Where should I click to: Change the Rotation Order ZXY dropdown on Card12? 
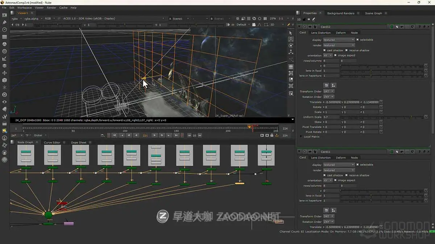329,97
